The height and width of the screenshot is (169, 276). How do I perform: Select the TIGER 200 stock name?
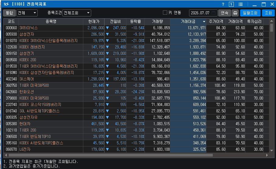(28, 130)
